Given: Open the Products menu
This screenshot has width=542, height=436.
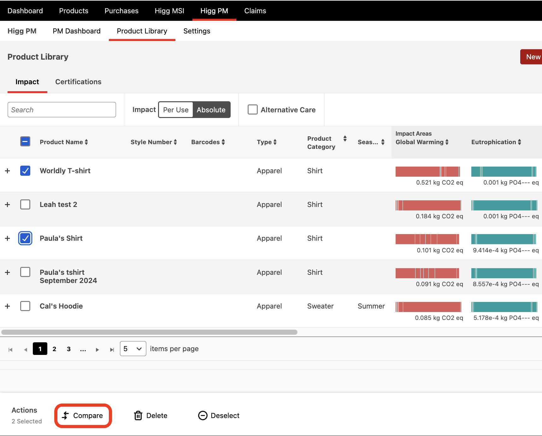Looking at the screenshot, I should click(74, 11).
